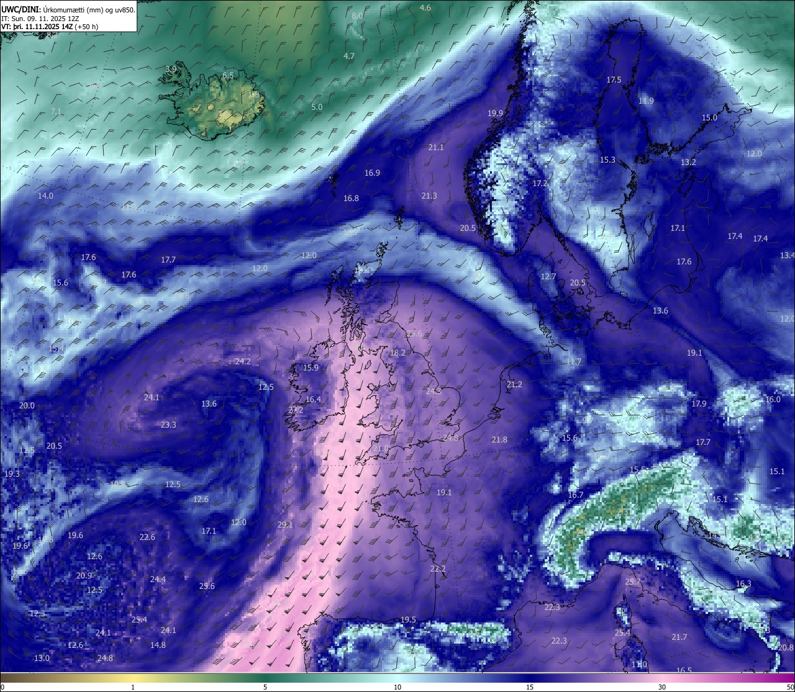Click the value 22.2 over western France

438,568
